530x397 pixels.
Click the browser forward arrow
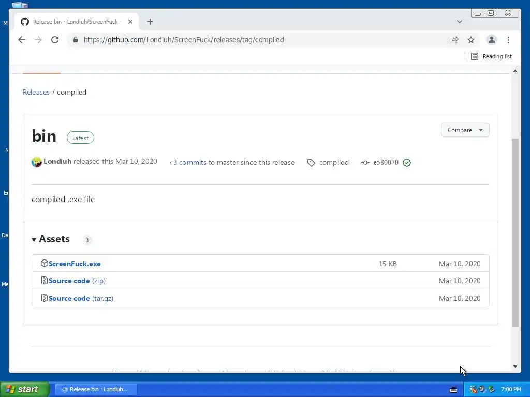click(38, 40)
